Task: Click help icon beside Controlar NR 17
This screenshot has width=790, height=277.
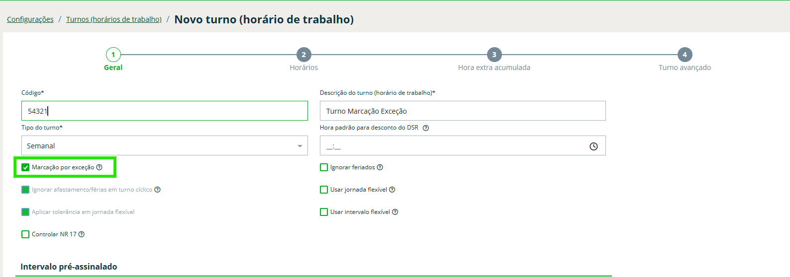Action: tap(82, 234)
